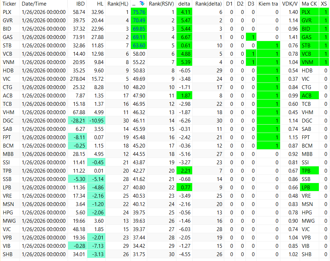330x261 pixels.
Task: Select the FPT ticker in first column
Action: pyautogui.click(x=7, y=137)
